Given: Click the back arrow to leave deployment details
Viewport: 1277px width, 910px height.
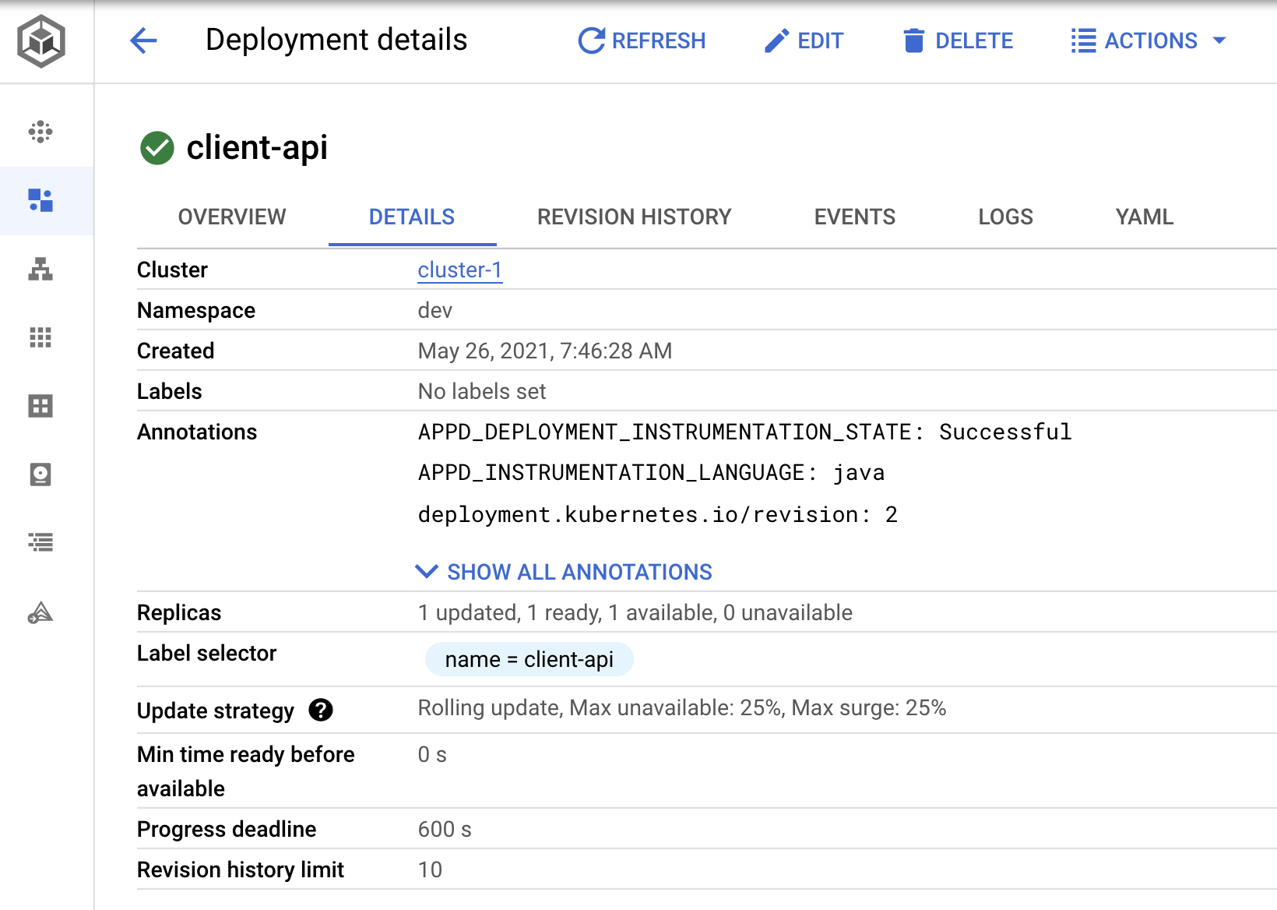Looking at the screenshot, I should click(x=143, y=41).
